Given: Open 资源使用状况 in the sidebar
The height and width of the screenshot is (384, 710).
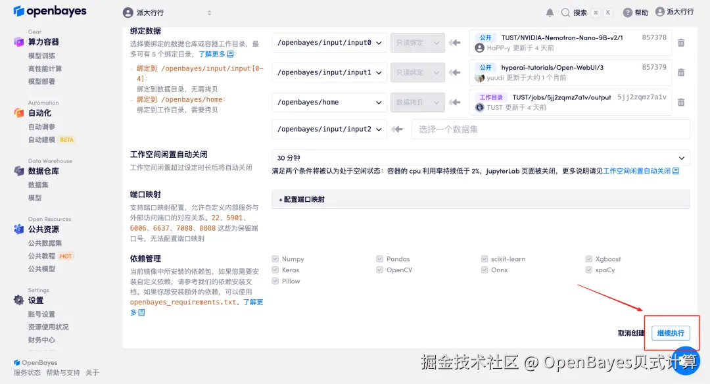Looking at the screenshot, I should 49,327.
